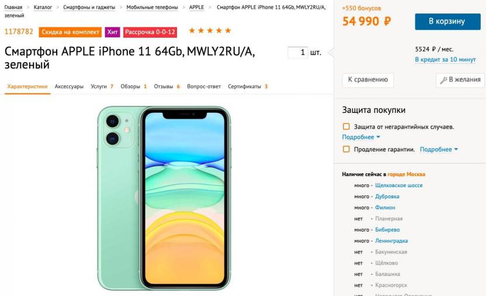The height and width of the screenshot is (296, 486).
Task: Click the Рассрочка 0-0-12 red badge
Action: (150, 32)
